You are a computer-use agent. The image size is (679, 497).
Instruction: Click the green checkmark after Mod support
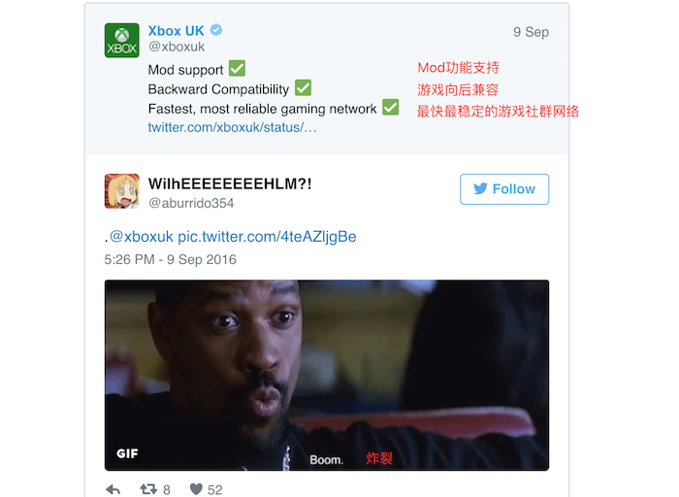(237, 68)
